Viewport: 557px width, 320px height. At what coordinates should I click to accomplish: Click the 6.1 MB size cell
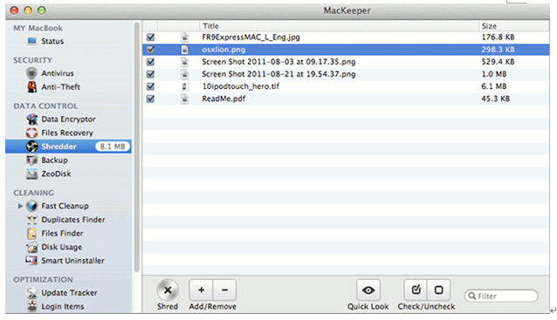(x=494, y=86)
